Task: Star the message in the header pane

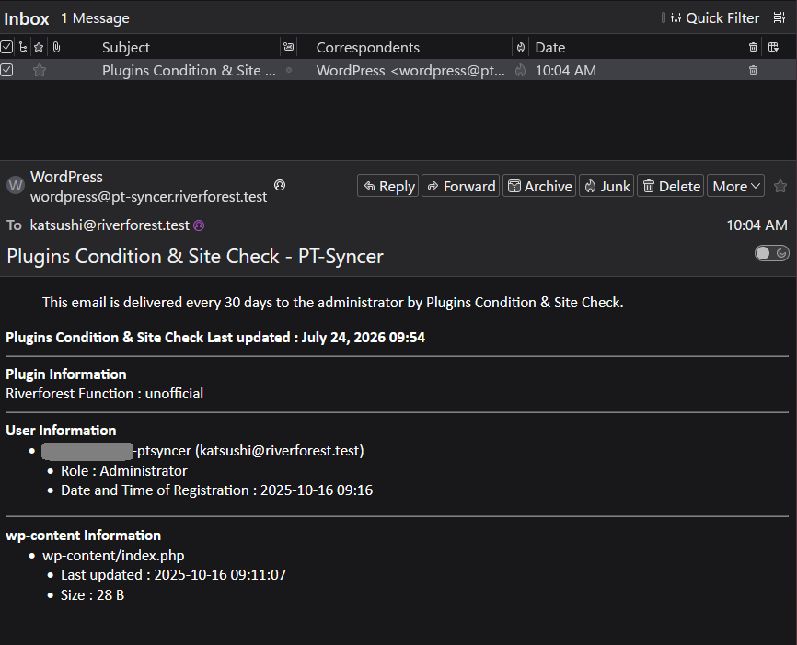Action: point(780,186)
